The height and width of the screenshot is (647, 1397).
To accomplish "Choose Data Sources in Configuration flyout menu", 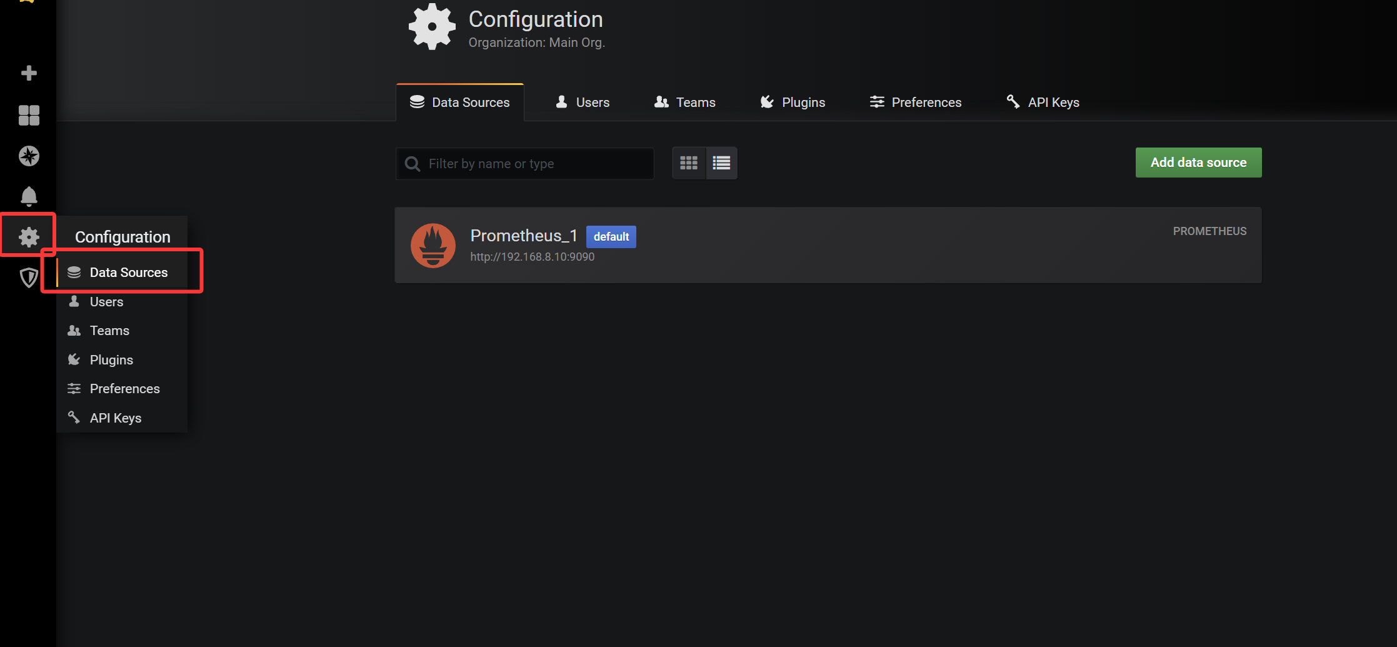I will tap(122, 273).
